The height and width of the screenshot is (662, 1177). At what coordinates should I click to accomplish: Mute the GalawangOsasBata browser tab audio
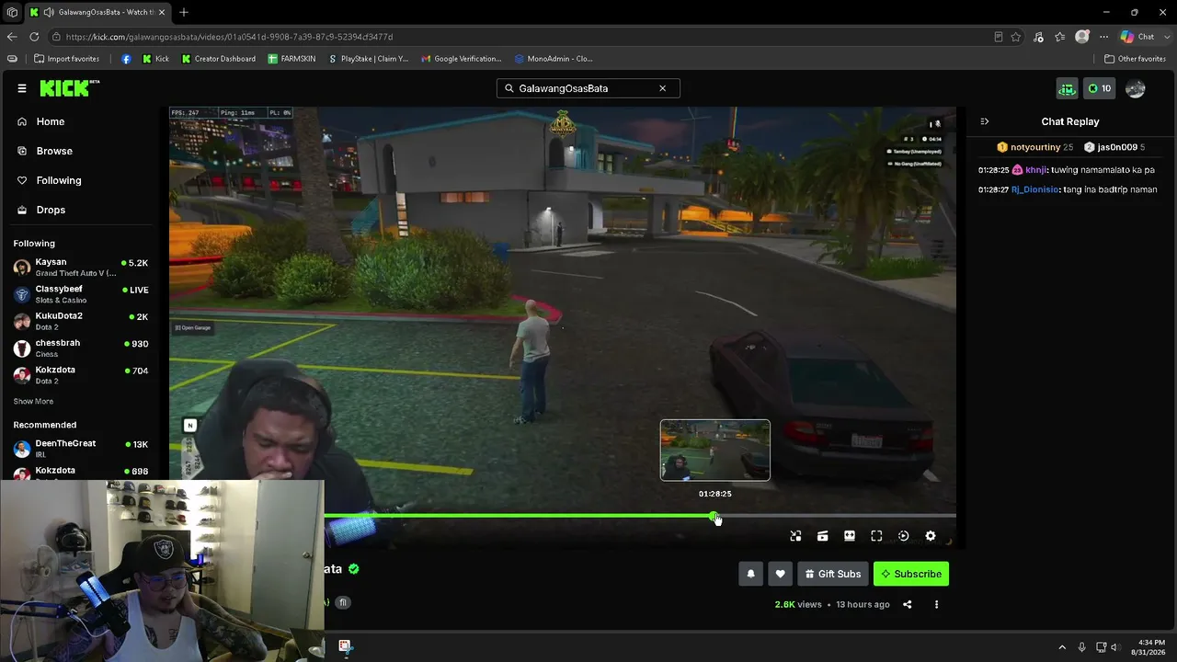pyautogui.click(x=48, y=12)
